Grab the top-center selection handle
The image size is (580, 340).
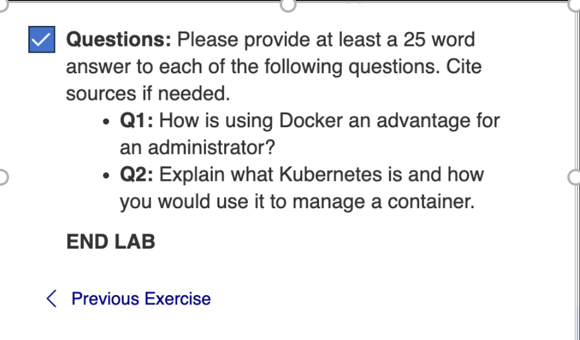pyautogui.click(x=288, y=4)
